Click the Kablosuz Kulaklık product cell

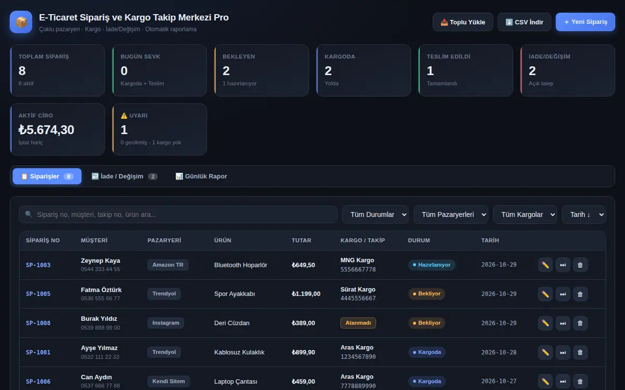[240, 352]
